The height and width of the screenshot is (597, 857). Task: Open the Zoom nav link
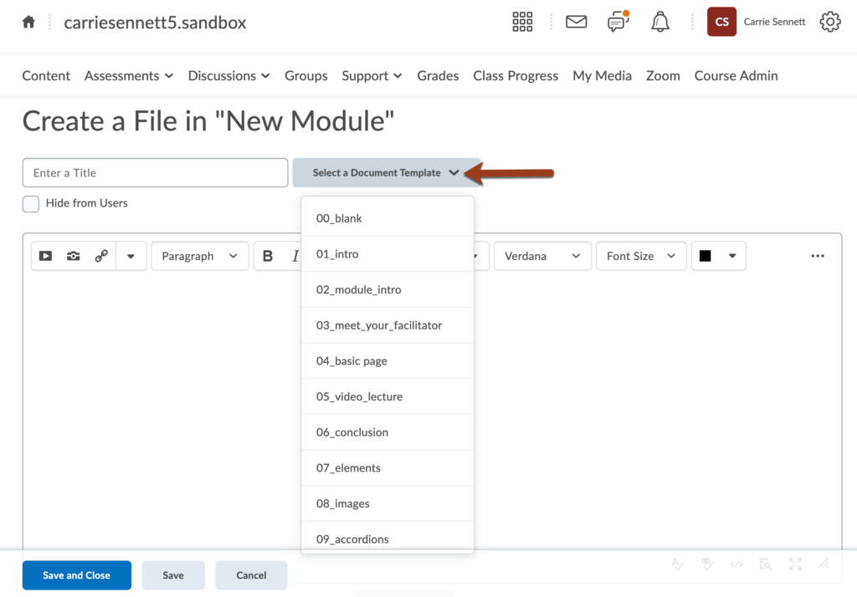[x=663, y=75]
